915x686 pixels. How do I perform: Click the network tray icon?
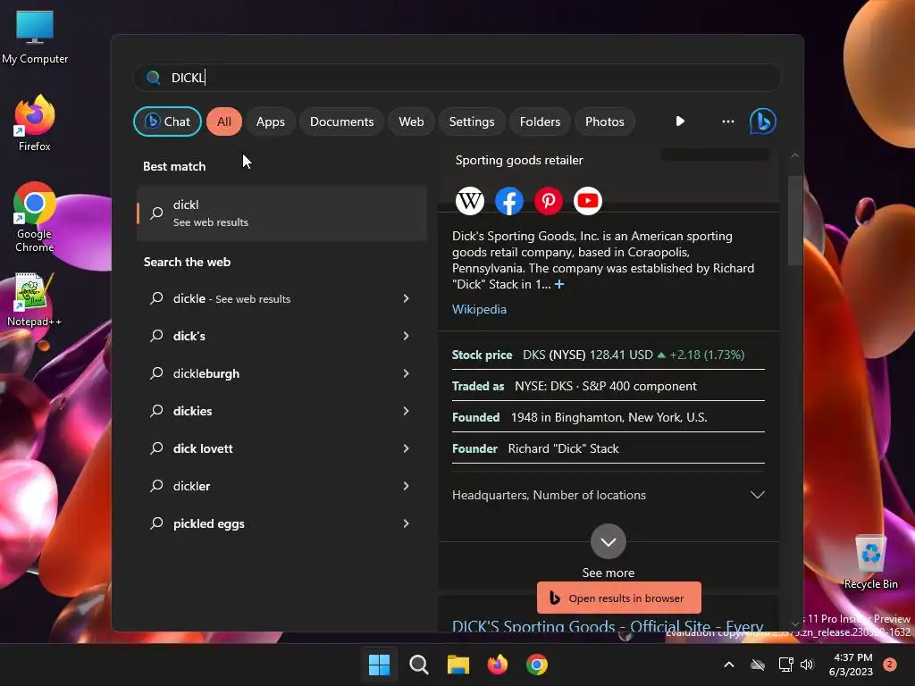pyautogui.click(x=785, y=665)
